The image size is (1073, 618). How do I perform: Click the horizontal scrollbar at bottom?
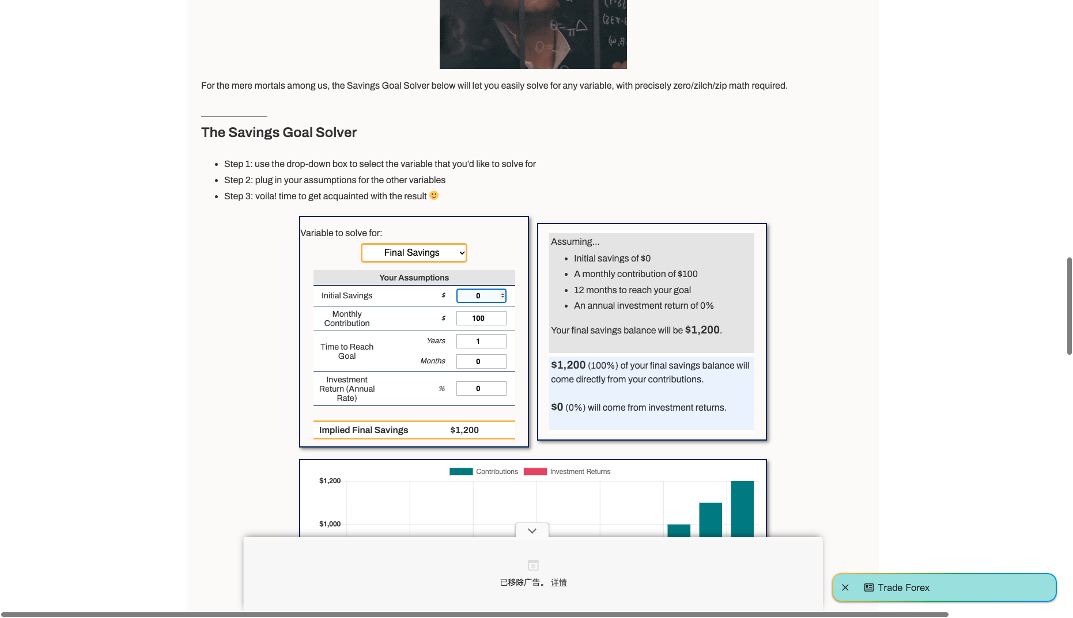click(x=475, y=615)
